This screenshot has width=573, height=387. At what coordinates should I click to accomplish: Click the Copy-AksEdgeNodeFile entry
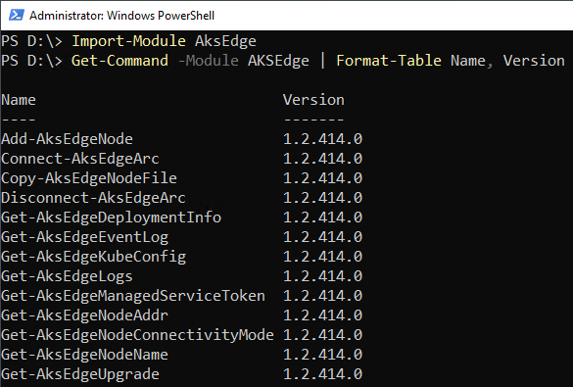(89, 178)
